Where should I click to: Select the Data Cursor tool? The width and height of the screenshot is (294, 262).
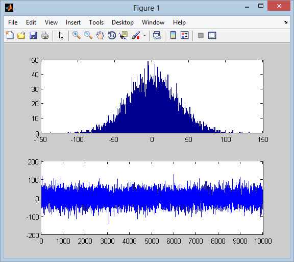(124, 35)
